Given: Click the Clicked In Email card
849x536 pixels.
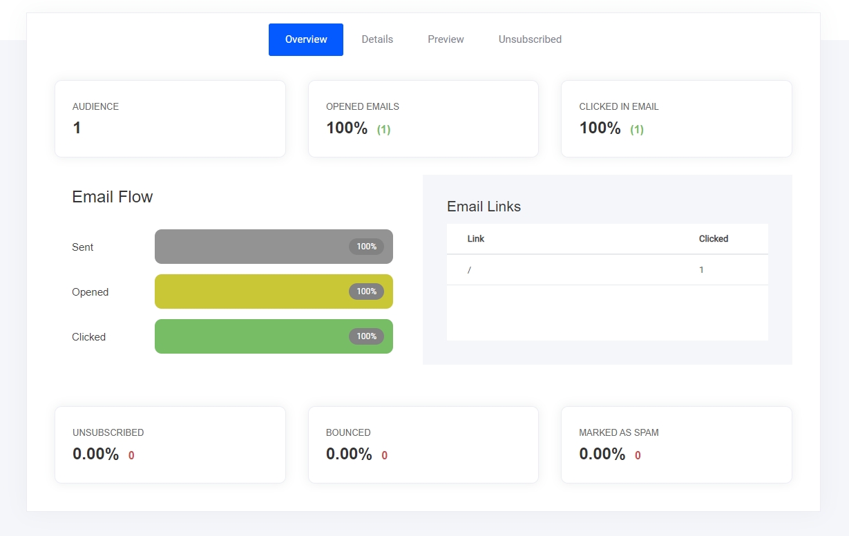Looking at the screenshot, I should 676,119.
